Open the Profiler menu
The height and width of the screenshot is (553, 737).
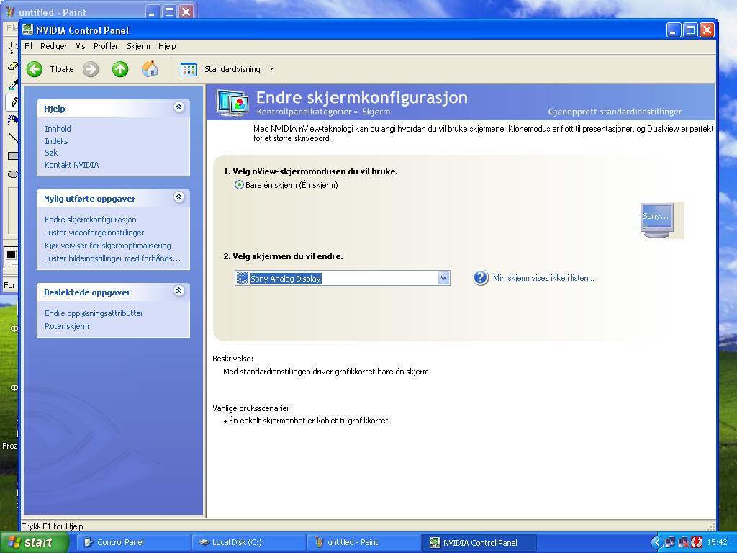coord(106,46)
